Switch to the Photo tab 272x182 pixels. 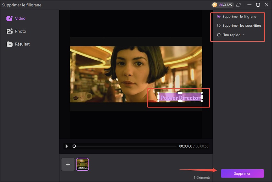[20, 31]
